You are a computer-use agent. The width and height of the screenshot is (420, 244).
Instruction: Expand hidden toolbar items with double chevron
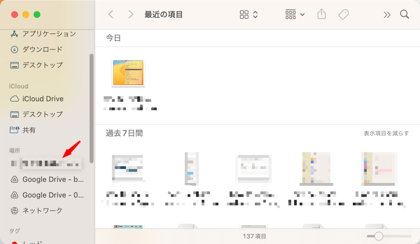(387, 15)
